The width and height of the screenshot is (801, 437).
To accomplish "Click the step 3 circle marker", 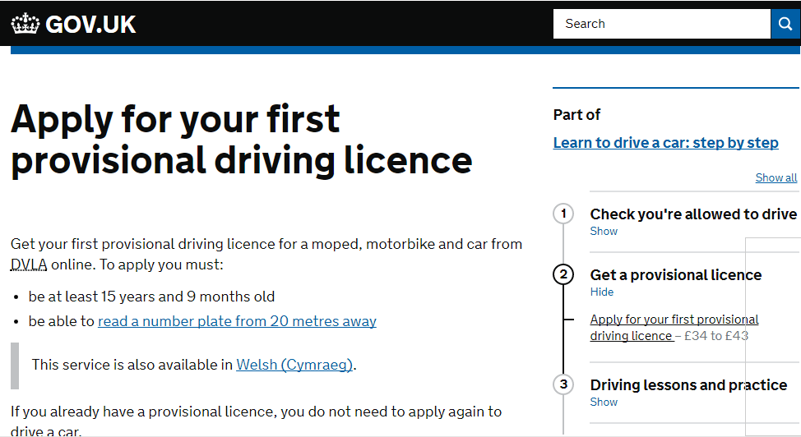I will click(563, 384).
